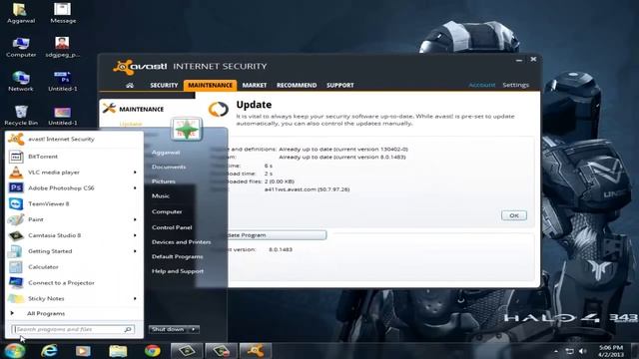Viewport: 639px width, 359px height.
Task: Click the Update Program button
Action: point(277,235)
